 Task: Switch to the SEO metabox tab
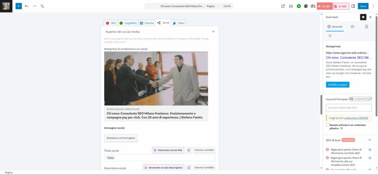pyautogui.click(x=111, y=23)
